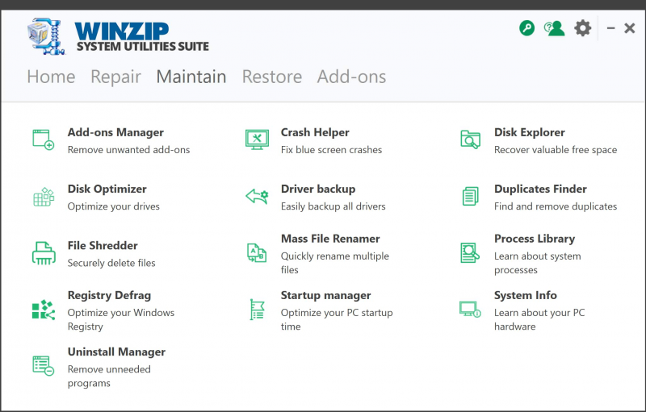Select the Maintain tab
The width and height of the screenshot is (646, 412).
point(191,77)
